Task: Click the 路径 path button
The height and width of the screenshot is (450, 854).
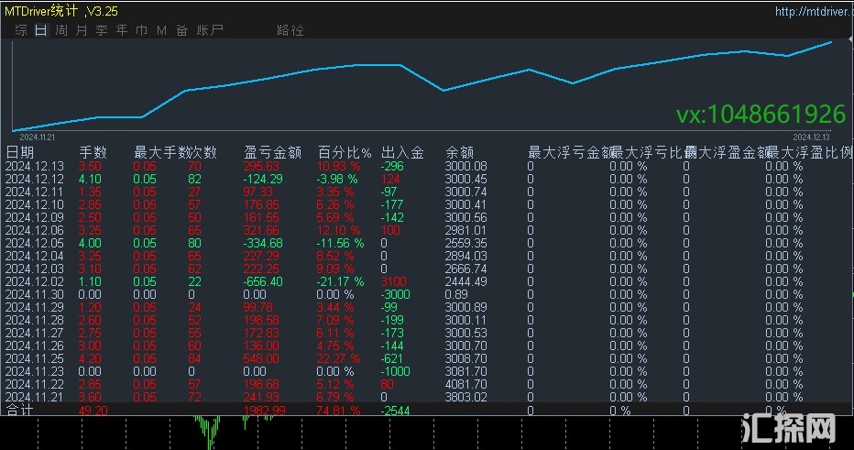Action: pos(290,29)
